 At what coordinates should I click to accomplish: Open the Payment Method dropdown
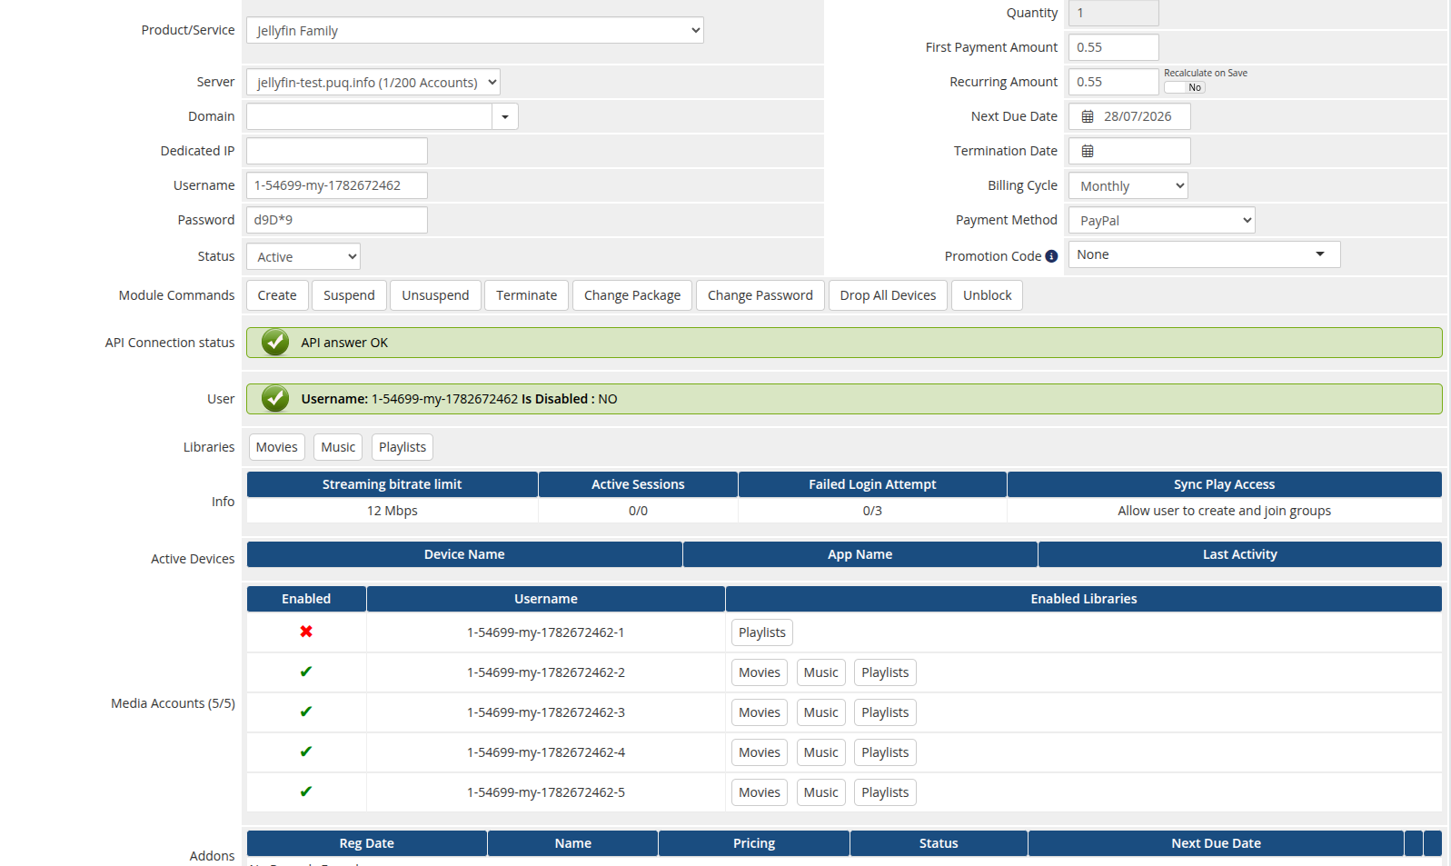(1161, 220)
